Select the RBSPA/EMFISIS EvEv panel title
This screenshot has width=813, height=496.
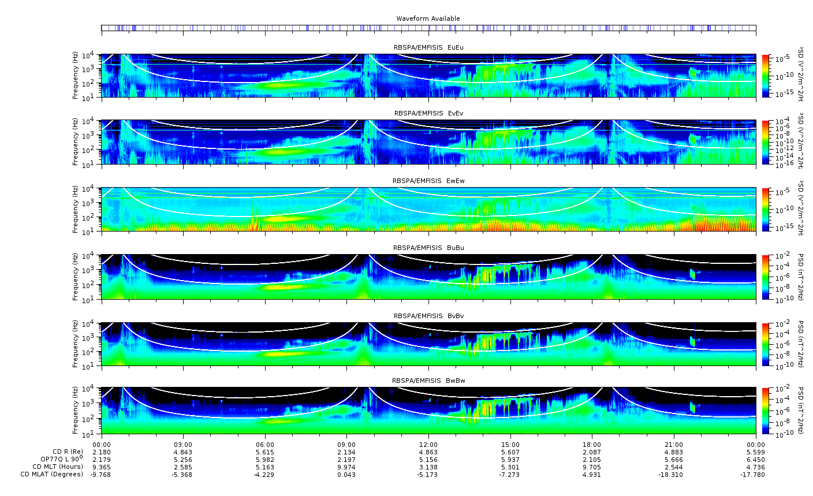(428, 113)
